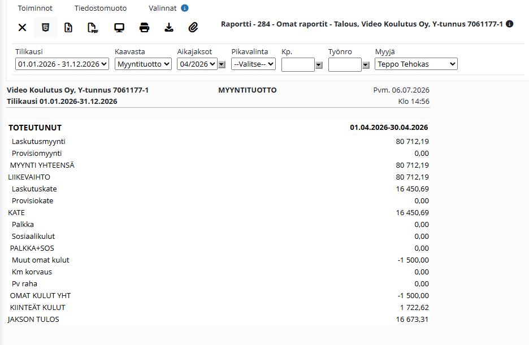Print the report with the printer icon
The width and height of the screenshot is (529, 345).
(x=144, y=27)
